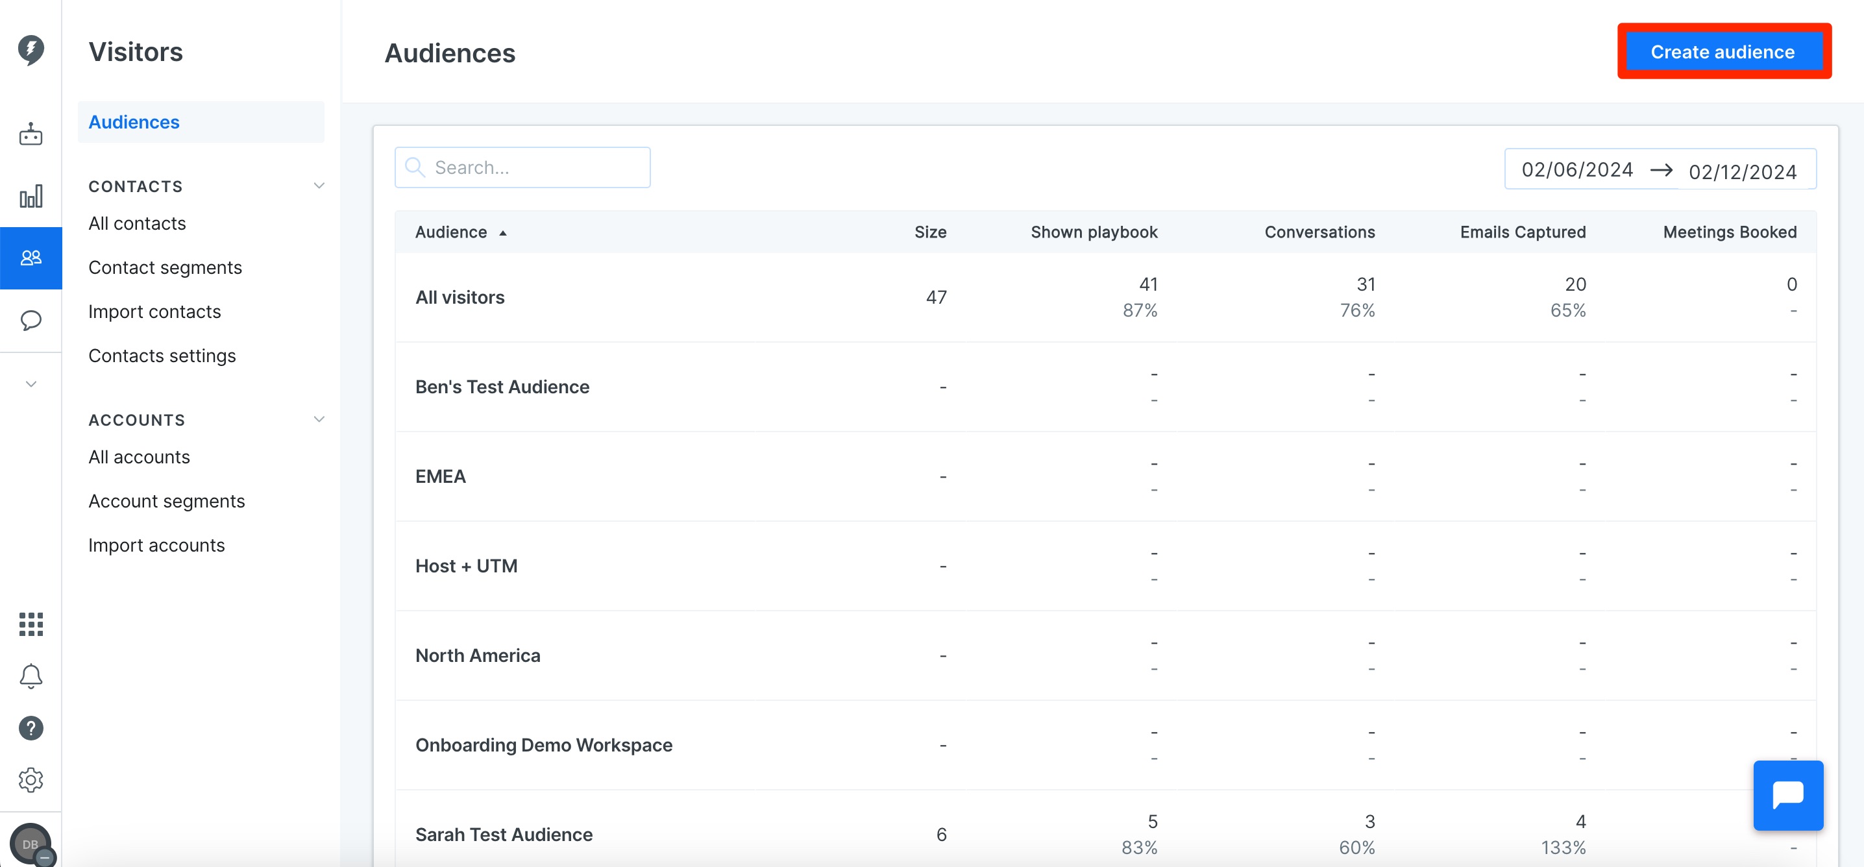Open the blue chat widget button
The height and width of the screenshot is (867, 1864).
click(x=1788, y=794)
